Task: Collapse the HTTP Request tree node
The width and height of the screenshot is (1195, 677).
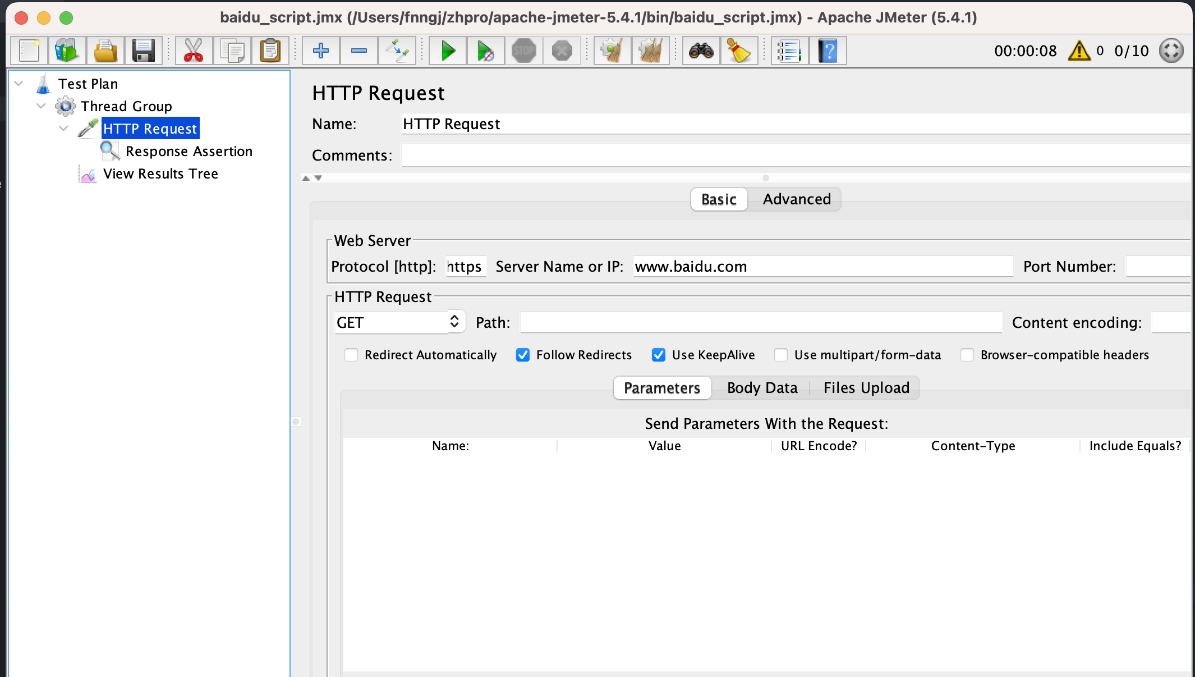Action: [x=63, y=129]
